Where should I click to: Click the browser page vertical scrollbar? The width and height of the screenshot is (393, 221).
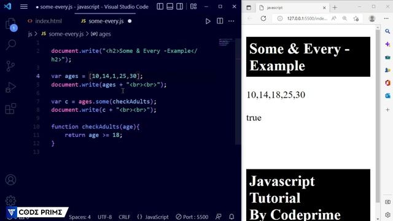pos(378,116)
